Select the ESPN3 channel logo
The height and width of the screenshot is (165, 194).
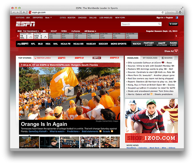[x=114, y=58]
